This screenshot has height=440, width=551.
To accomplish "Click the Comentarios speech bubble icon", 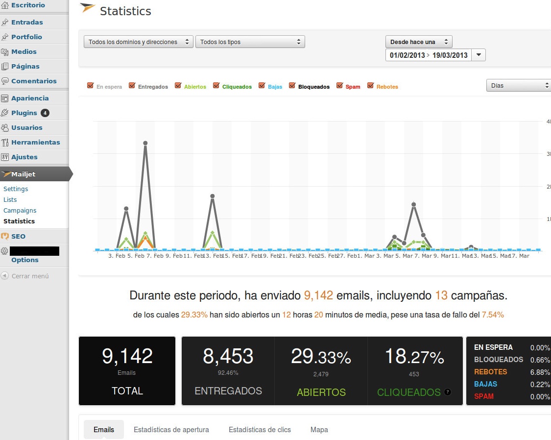I will tap(5, 81).
